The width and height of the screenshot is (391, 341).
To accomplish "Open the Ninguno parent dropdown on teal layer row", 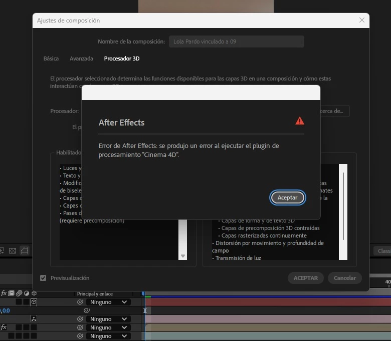I will (x=108, y=336).
